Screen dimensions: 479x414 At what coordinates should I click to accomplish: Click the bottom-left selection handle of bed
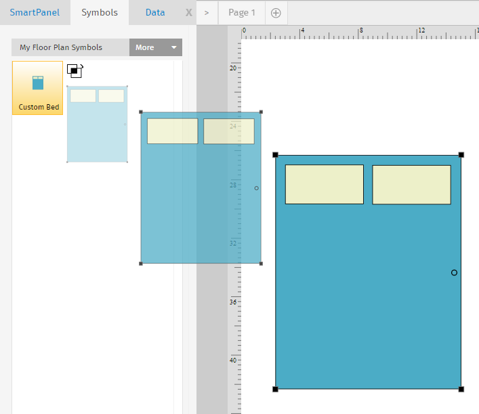[276, 389]
